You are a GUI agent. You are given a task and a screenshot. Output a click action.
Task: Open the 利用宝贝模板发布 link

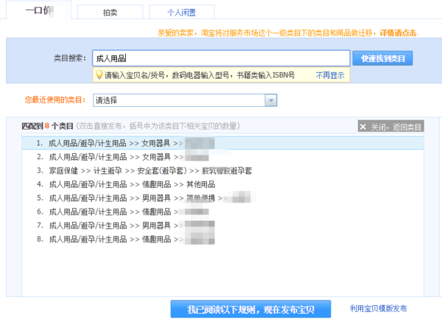point(378,309)
